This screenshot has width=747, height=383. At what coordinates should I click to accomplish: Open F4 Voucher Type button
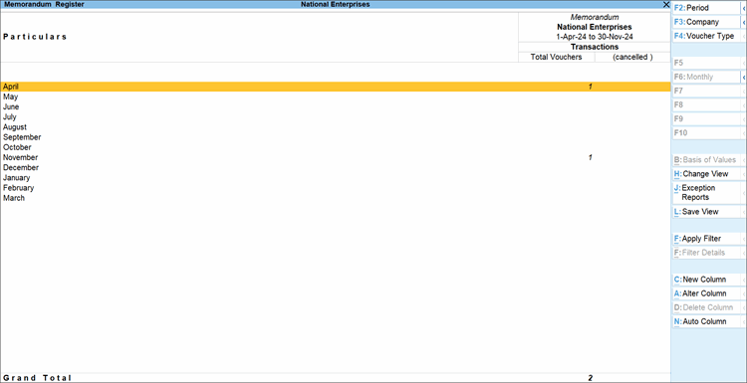coord(706,36)
